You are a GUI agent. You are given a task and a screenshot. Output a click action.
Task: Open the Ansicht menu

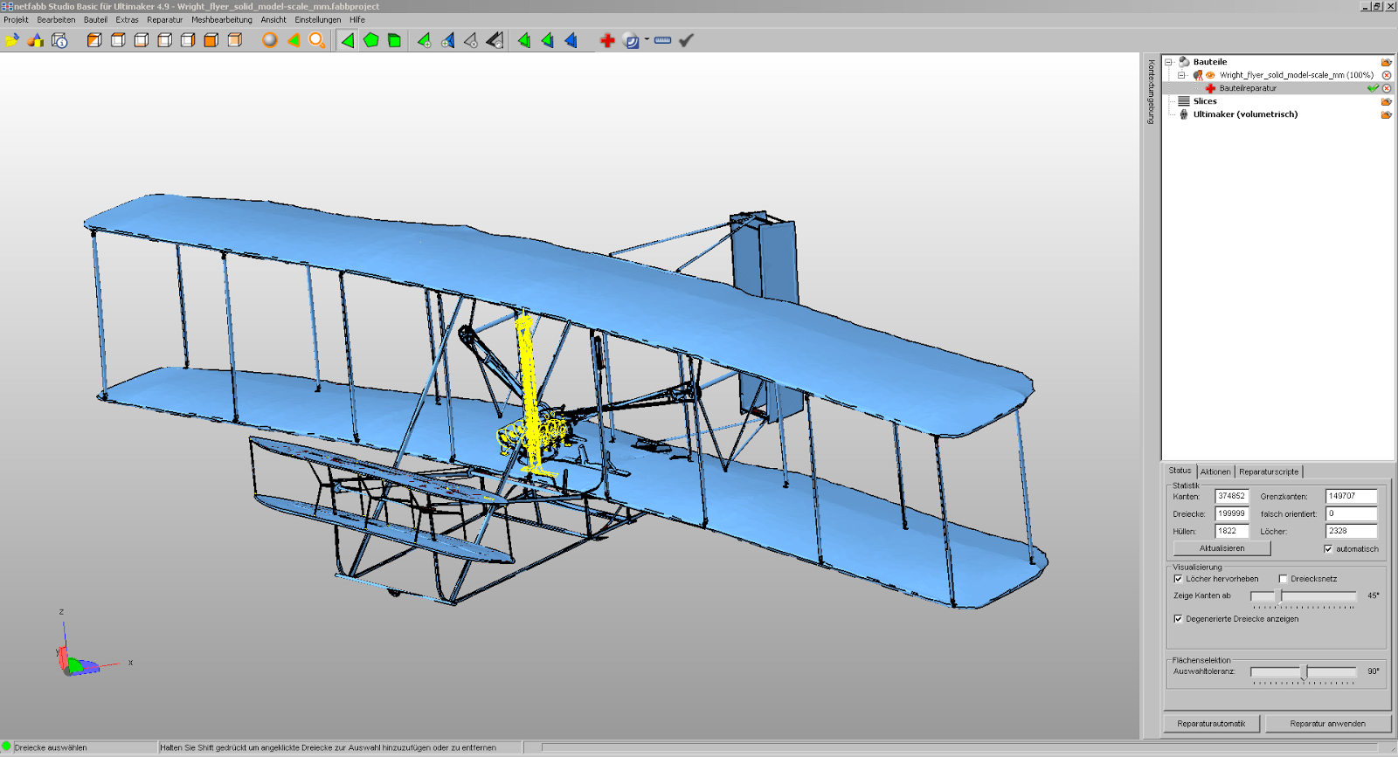[273, 20]
